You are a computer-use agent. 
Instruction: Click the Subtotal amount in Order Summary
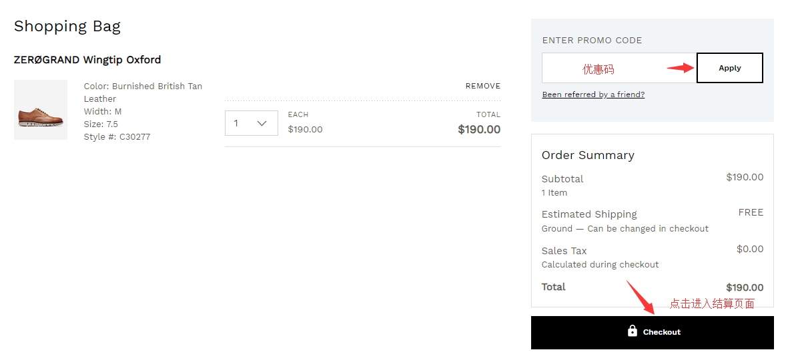[745, 177]
